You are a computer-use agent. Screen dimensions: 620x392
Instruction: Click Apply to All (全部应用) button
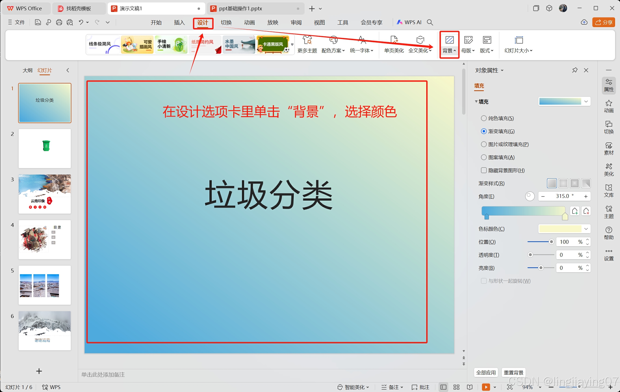tap(486, 372)
